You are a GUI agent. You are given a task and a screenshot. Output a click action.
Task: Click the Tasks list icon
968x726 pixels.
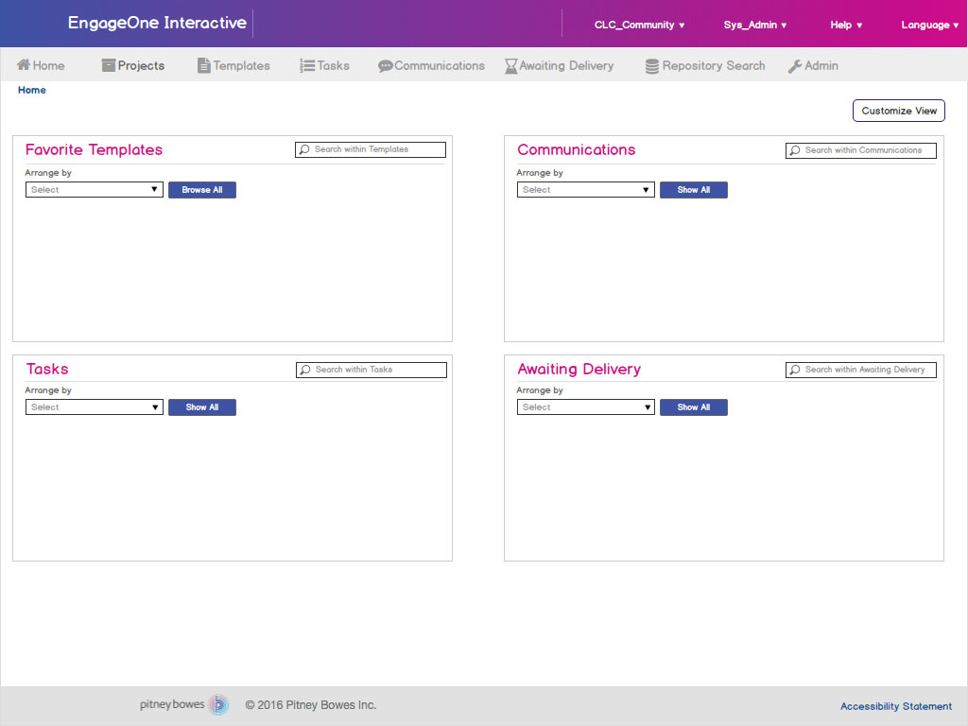(x=307, y=66)
